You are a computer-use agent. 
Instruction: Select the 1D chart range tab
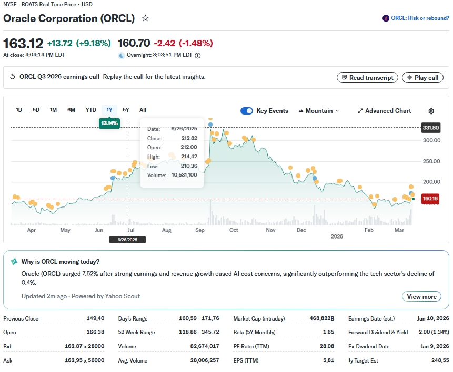pos(19,110)
